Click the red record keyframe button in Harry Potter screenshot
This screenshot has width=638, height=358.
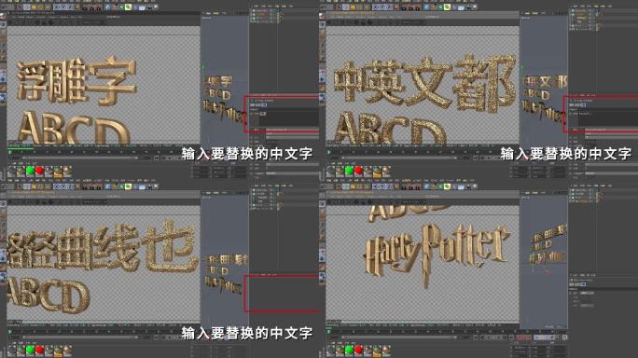click(518, 337)
